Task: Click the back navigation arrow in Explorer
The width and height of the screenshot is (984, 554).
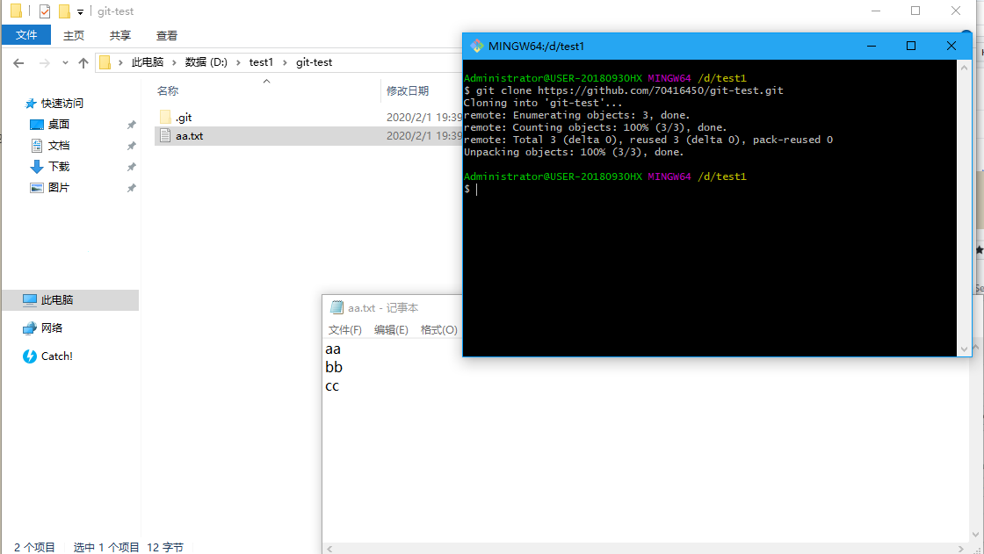Action: (18, 61)
